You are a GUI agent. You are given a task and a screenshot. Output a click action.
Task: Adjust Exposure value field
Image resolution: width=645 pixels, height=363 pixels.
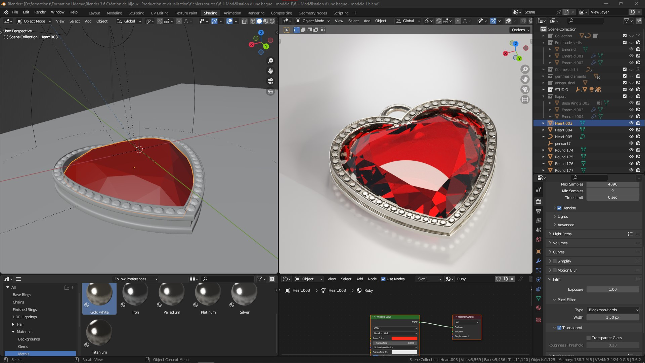pos(613,289)
